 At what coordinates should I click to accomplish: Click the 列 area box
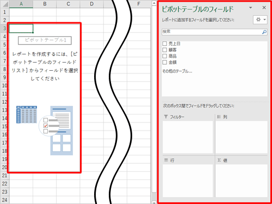click(x=242, y=137)
